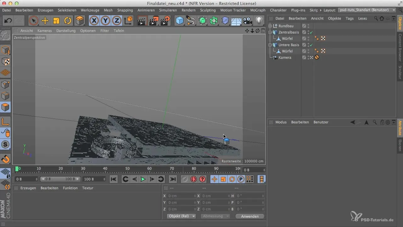
Task: Toggle the world coordinate system icon
Action: pyautogui.click(x=128, y=21)
